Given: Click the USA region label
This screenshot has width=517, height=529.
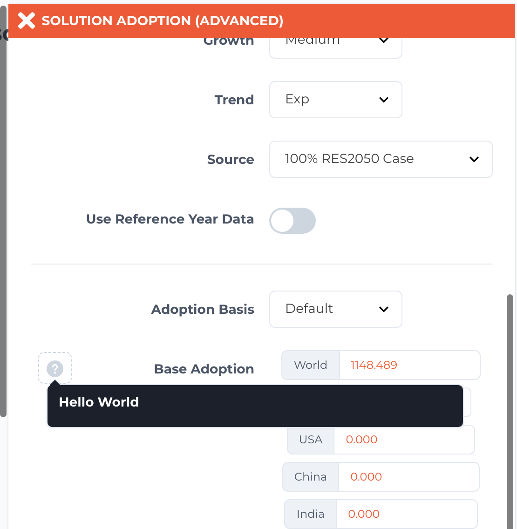Looking at the screenshot, I should point(311,440).
